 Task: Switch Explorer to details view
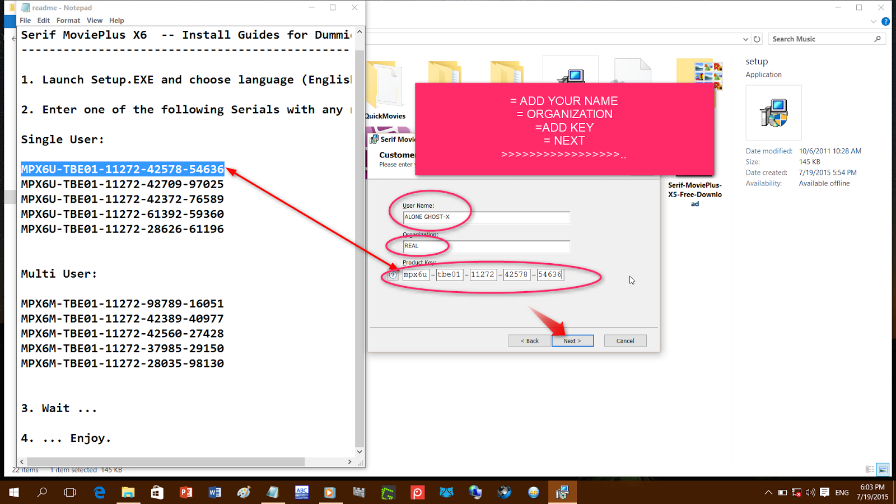point(870,469)
